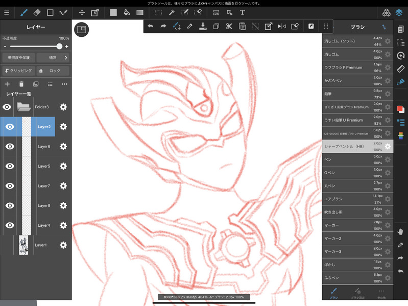Select the エアブラシ brush
The image size is (408, 306).
pos(357,199)
